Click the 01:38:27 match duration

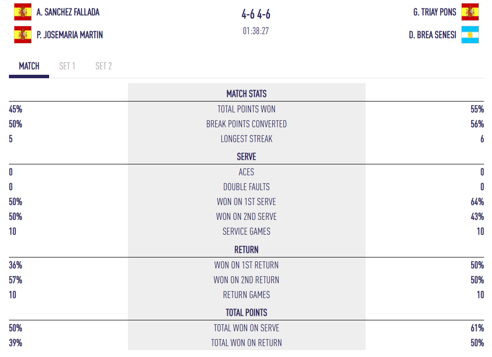pyautogui.click(x=256, y=31)
